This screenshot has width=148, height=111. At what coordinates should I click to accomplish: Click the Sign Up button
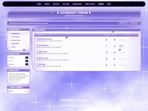point(134,23)
